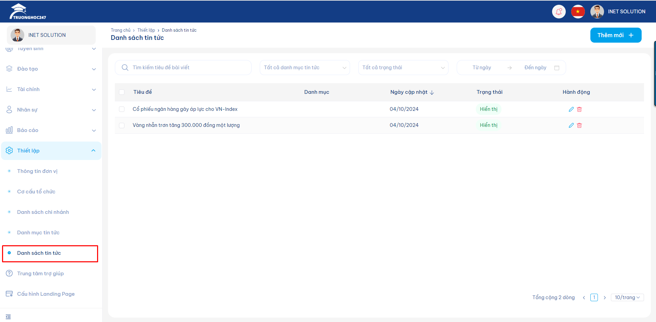Viewport: 656px width, 322px height.
Task: Edit the Vàng nhẫn trơn article with pencil icon
Action: [x=571, y=126]
